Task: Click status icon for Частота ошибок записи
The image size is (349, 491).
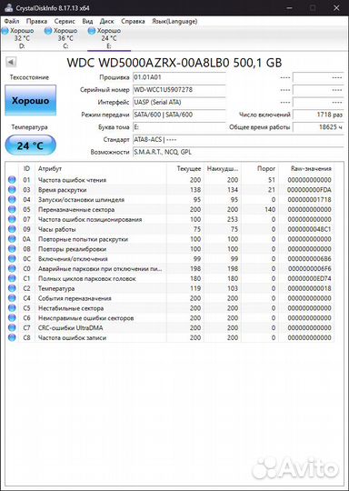Action: click(x=12, y=337)
